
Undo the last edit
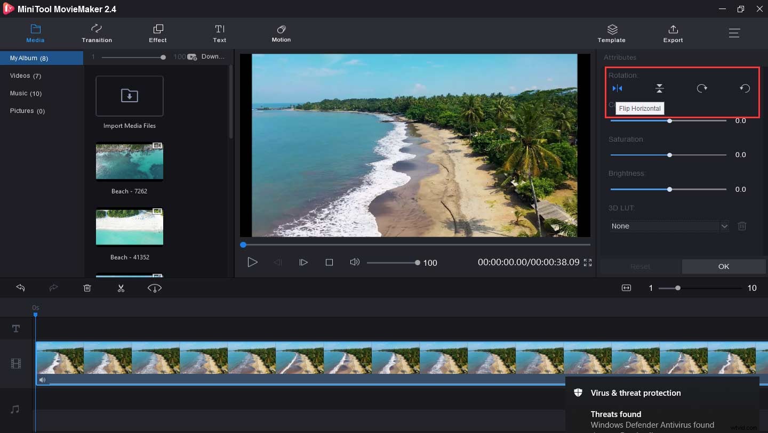(20, 288)
